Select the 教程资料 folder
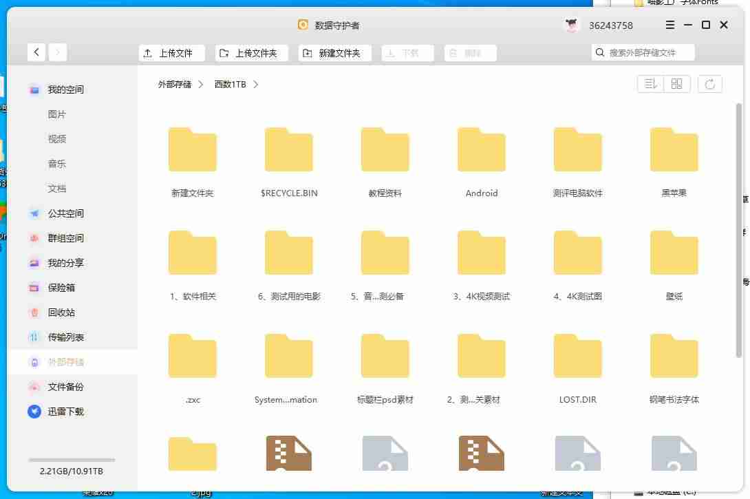Viewport: 750px width, 499px height. pyautogui.click(x=385, y=149)
